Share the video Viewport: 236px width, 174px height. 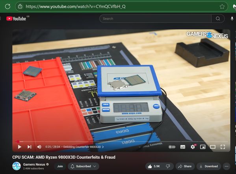[x=185, y=166]
